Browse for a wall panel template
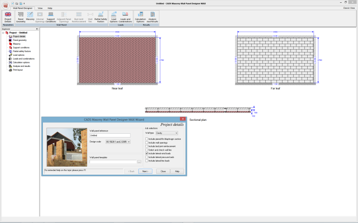The width and height of the screenshot is (358, 223). pyautogui.click(x=139, y=162)
